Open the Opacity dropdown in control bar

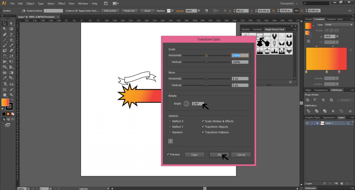pyautogui.click(x=199, y=11)
